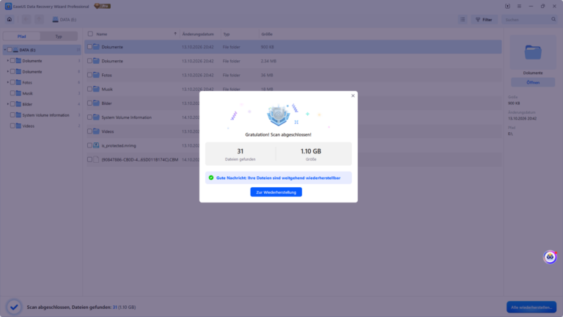Expand the second Dokumente tree node
This screenshot has width=563, height=317.
8,71
